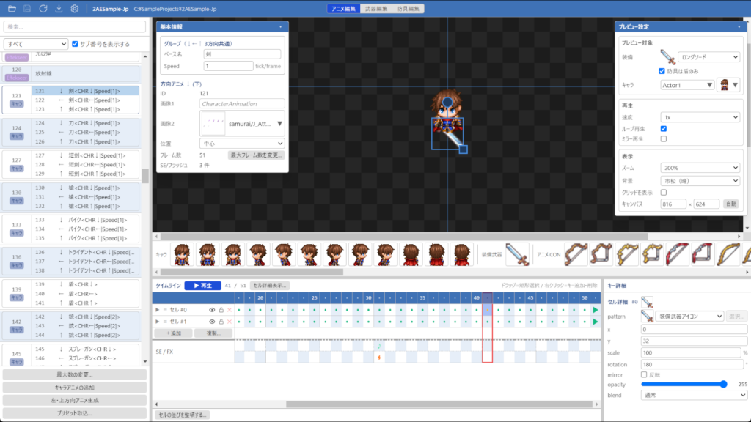751x422 pixels.
Task: Click the long sword icon beside 装備 in preview settings
Action: [x=667, y=57]
